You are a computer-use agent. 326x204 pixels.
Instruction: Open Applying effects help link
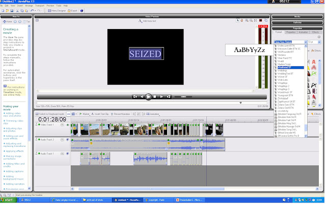point(15,151)
